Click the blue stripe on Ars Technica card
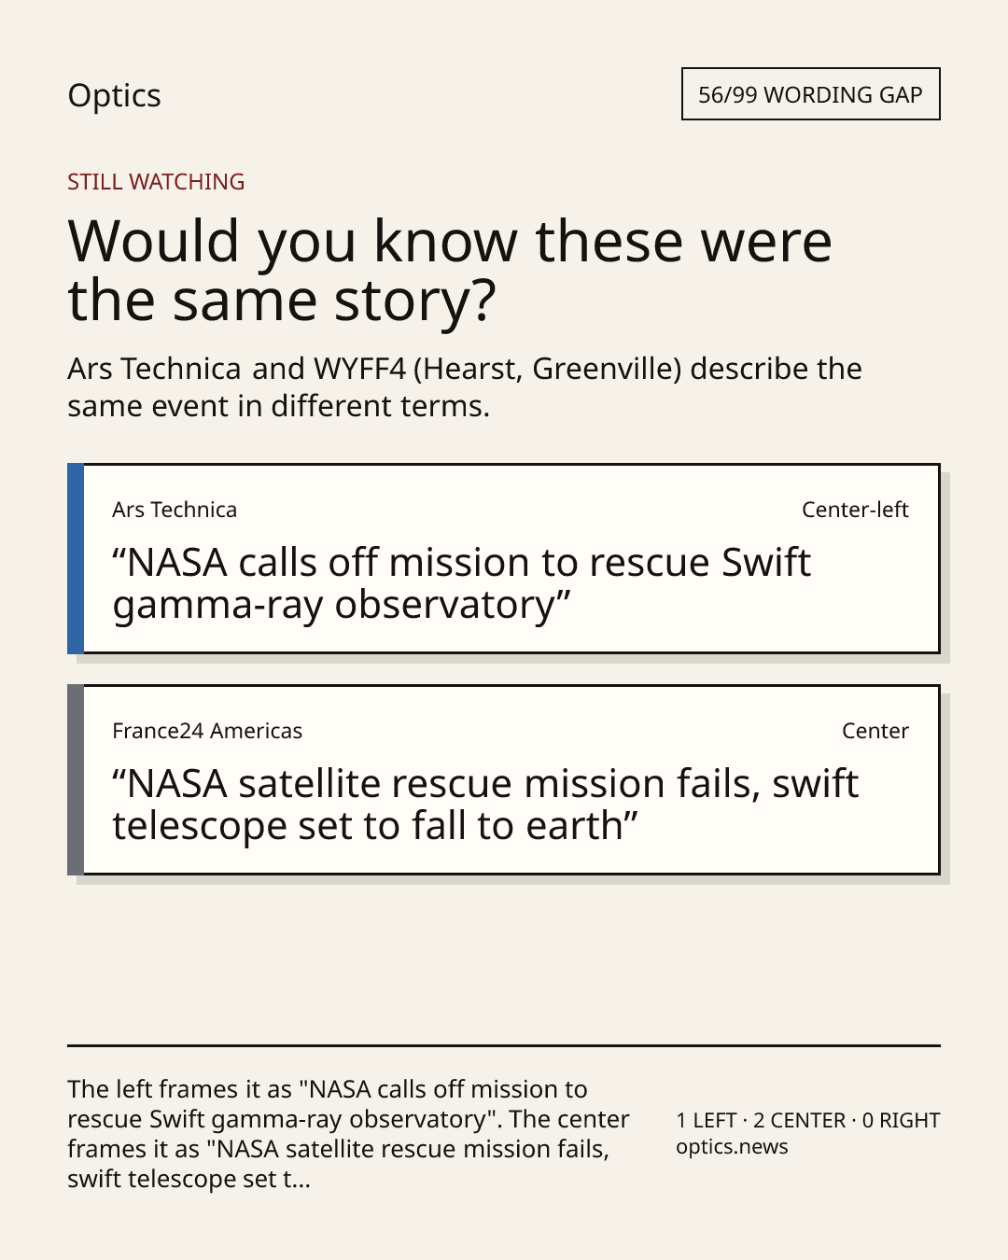Image resolution: width=1008 pixels, height=1260 pixels. pyautogui.click(x=76, y=558)
